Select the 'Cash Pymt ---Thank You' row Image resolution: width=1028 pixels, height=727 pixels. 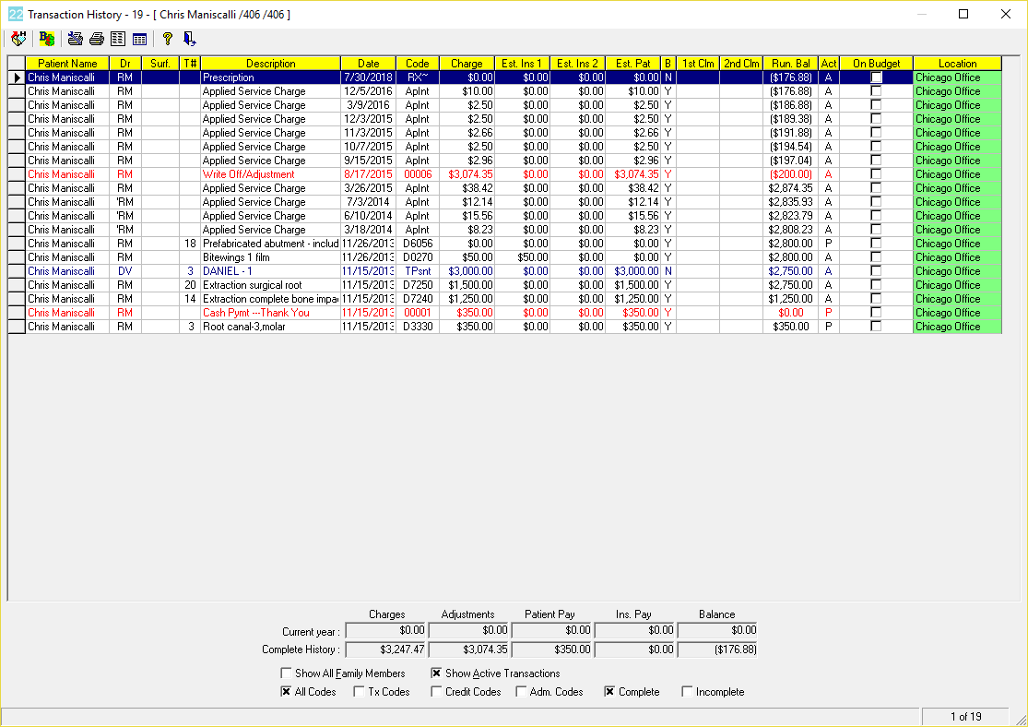505,313
